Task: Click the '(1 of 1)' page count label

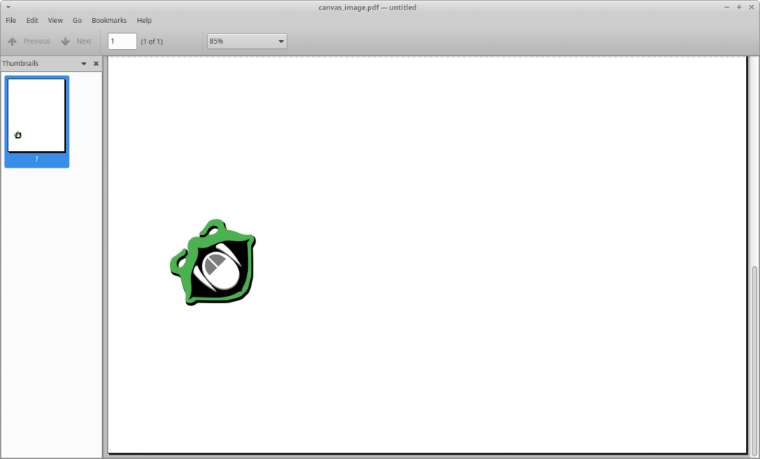Action: (x=151, y=42)
